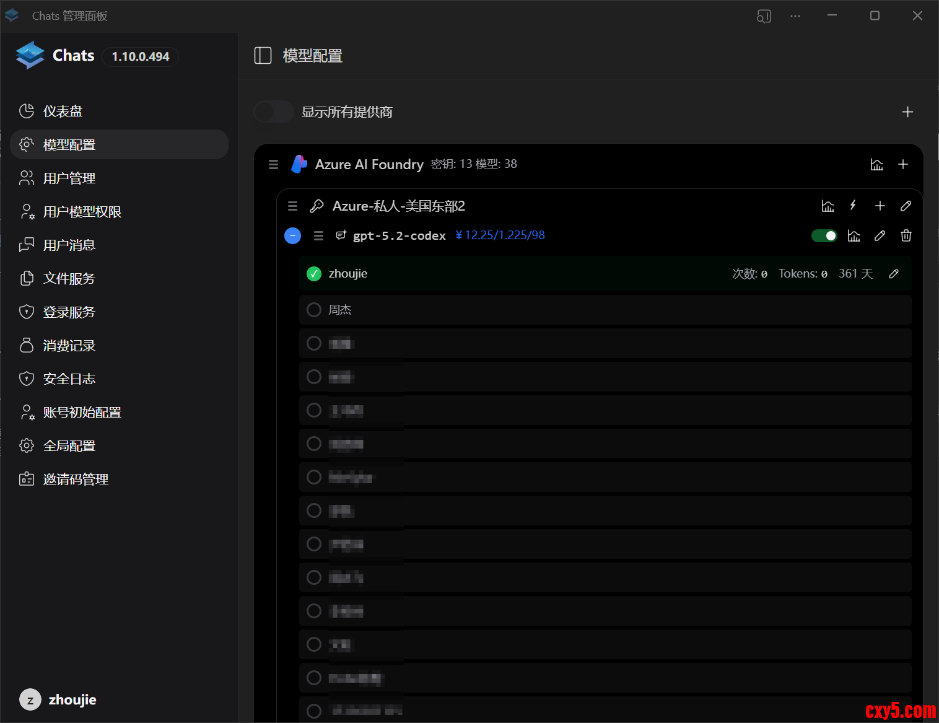Open the 仪表盘 dashboard page
This screenshot has width=939, height=723.
click(63, 112)
